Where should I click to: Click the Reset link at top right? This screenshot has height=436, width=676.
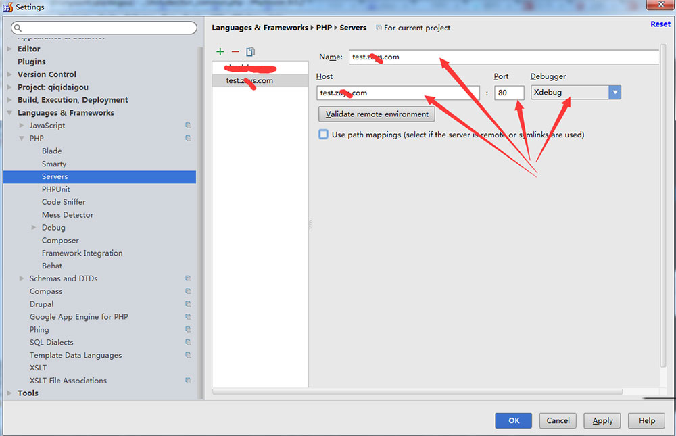(x=660, y=24)
